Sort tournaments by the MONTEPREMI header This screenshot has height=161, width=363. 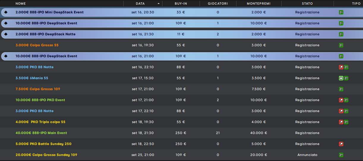coord(258,4)
